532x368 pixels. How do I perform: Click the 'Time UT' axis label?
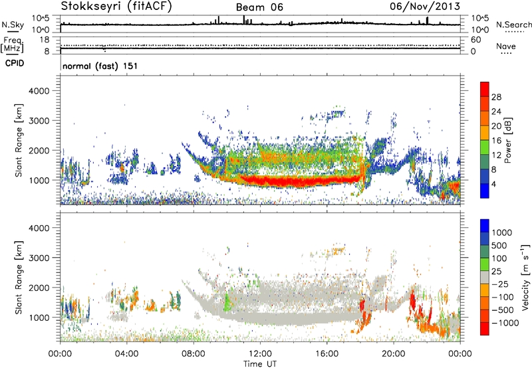260,364
